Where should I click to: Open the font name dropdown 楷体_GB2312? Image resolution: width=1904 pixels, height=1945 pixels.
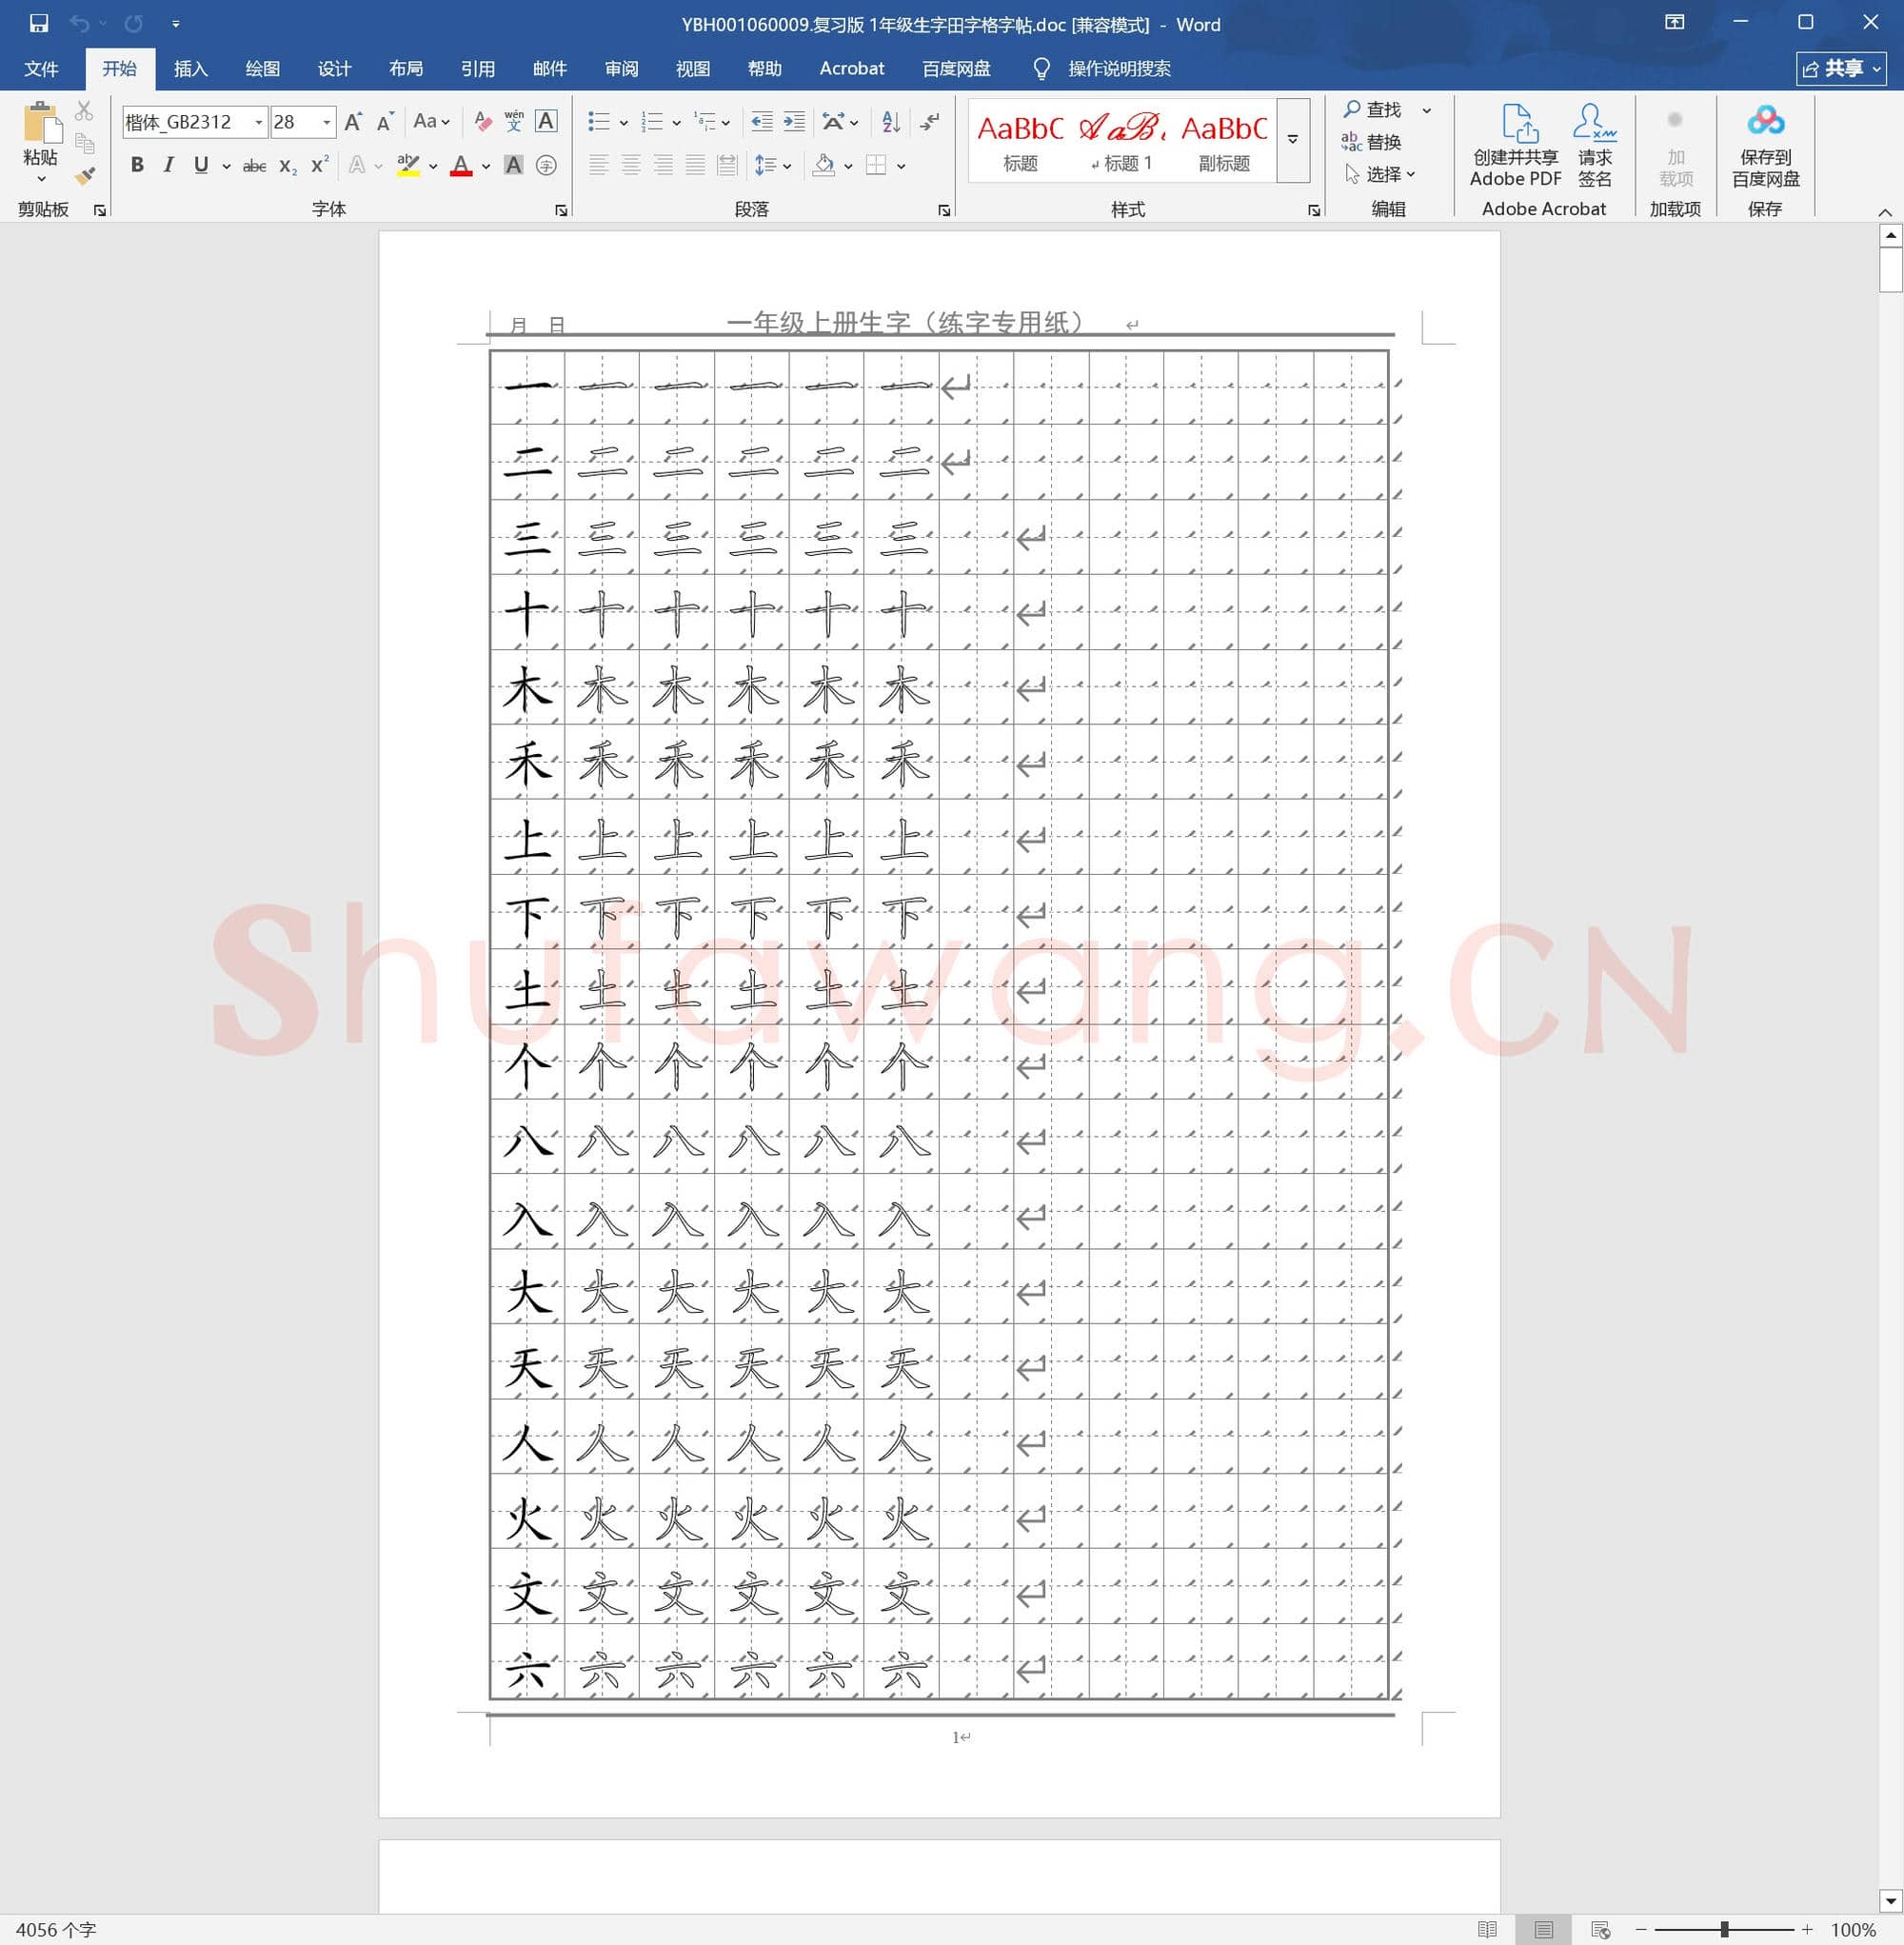tap(258, 122)
